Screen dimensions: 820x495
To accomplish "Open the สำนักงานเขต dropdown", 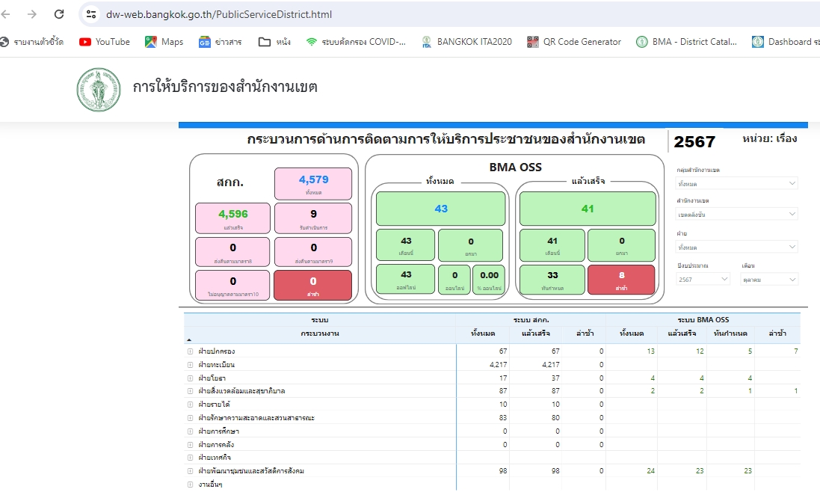I will 736,215.
